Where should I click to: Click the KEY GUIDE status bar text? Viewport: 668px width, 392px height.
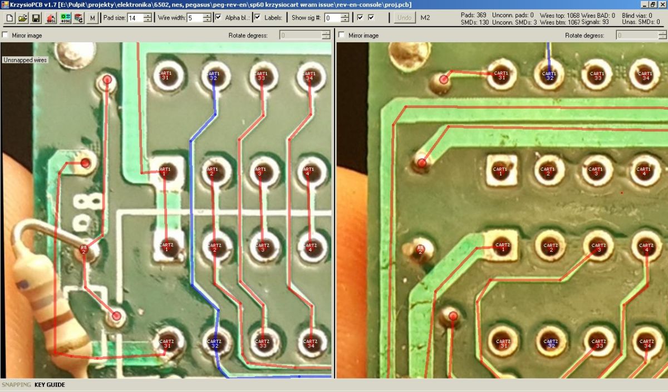(x=50, y=385)
